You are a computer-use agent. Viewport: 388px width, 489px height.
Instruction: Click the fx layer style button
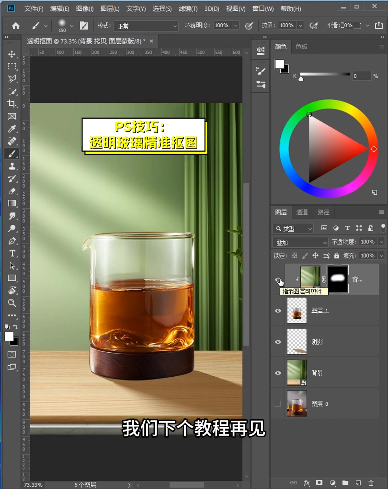(x=306, y=483)
